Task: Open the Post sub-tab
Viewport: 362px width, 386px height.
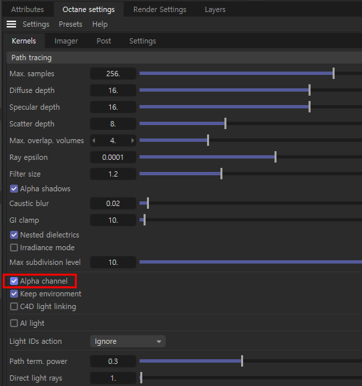Action: pyautogui.click(x=104, y=41)
